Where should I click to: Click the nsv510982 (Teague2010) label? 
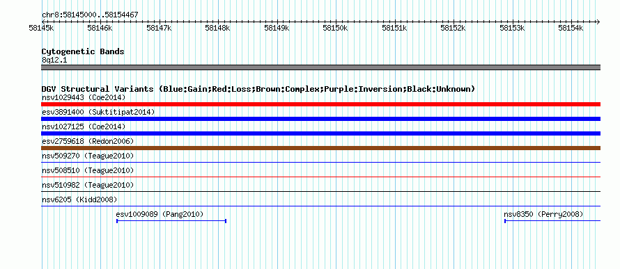[88, 185]
